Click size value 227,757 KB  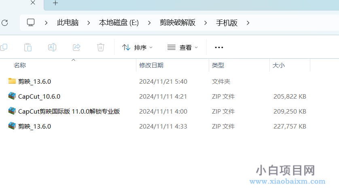click(290, 126)
